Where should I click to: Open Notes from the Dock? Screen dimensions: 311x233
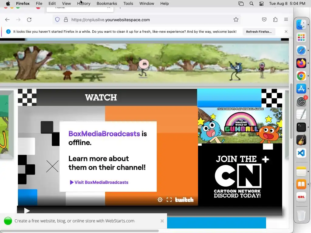(x=301, y=171)
